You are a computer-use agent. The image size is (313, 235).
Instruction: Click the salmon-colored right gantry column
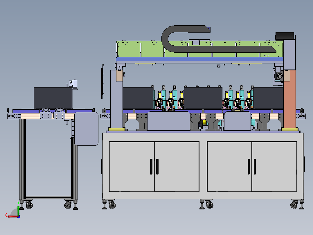click(290, 99)
